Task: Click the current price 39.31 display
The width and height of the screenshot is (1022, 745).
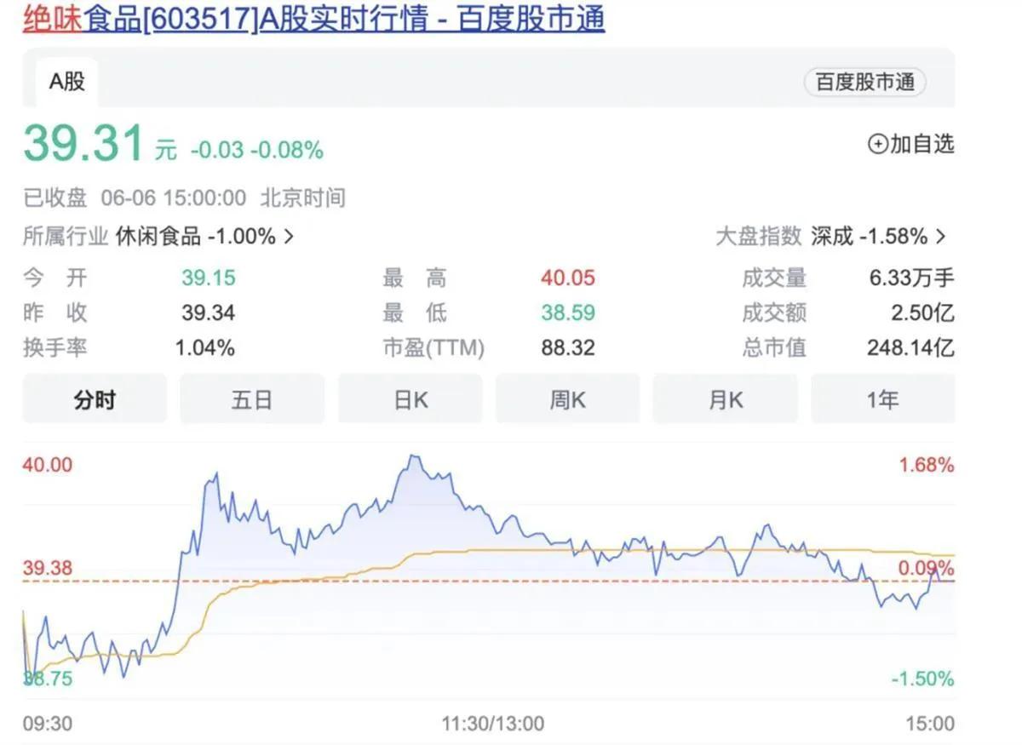Action: pyautogui.click(x=83, y=143)
